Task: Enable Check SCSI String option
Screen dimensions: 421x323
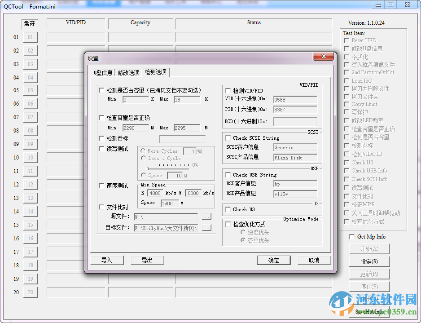Action: [x=227, y=137]
